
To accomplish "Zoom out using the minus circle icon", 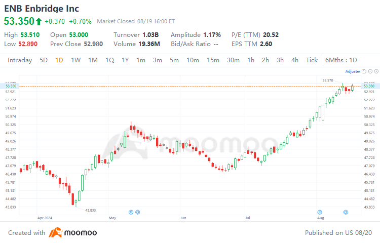I will [x=370, y=71].
